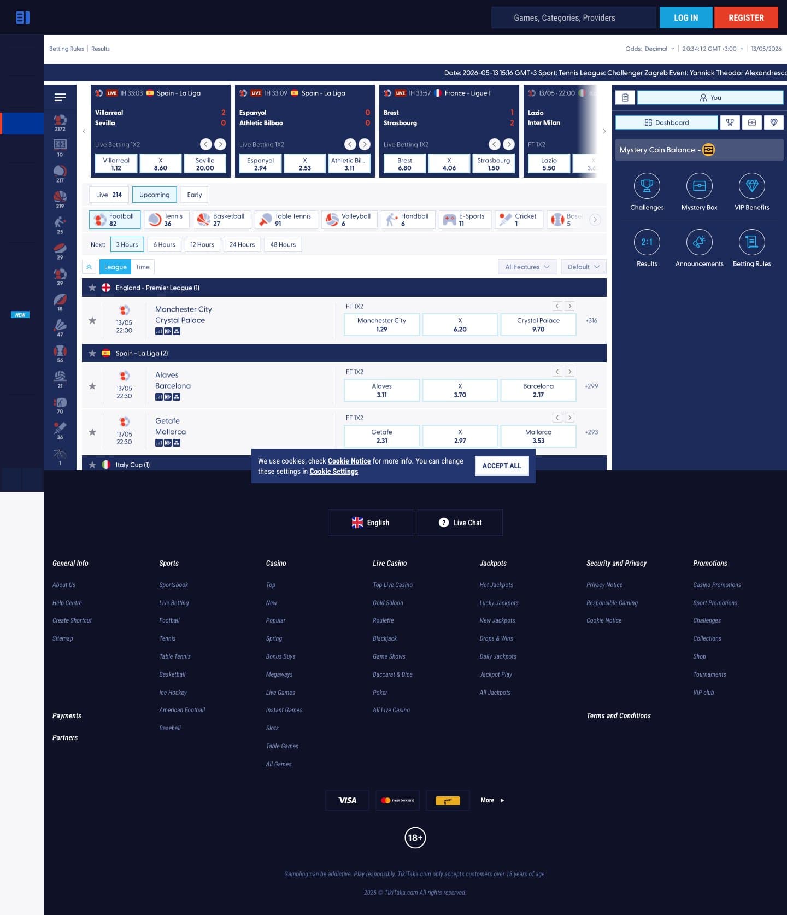
Task: Next market arrow for Manchester City match
Action: point(569,306)
